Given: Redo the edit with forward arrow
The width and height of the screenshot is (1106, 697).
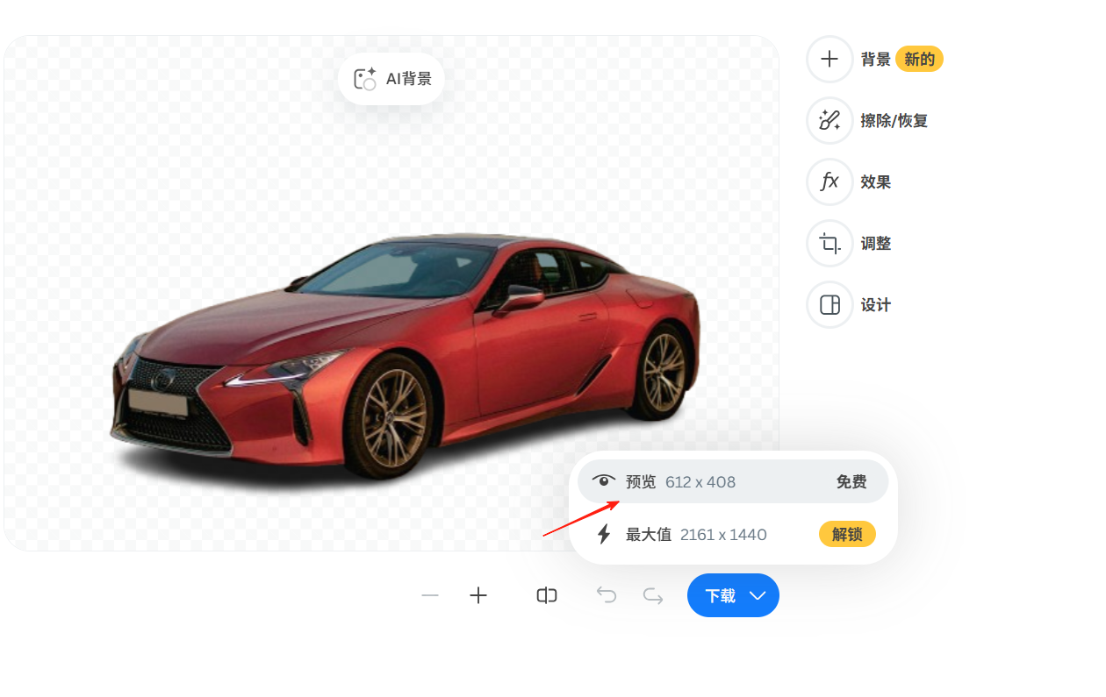Looking at the screenshot, I should pyautogui.click(x=653, y=596).
